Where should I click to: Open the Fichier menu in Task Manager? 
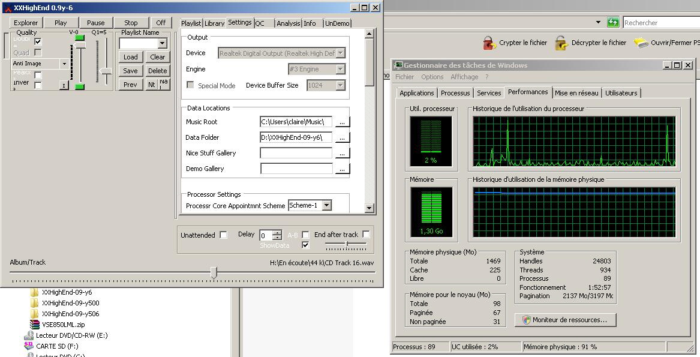point(404,77)
